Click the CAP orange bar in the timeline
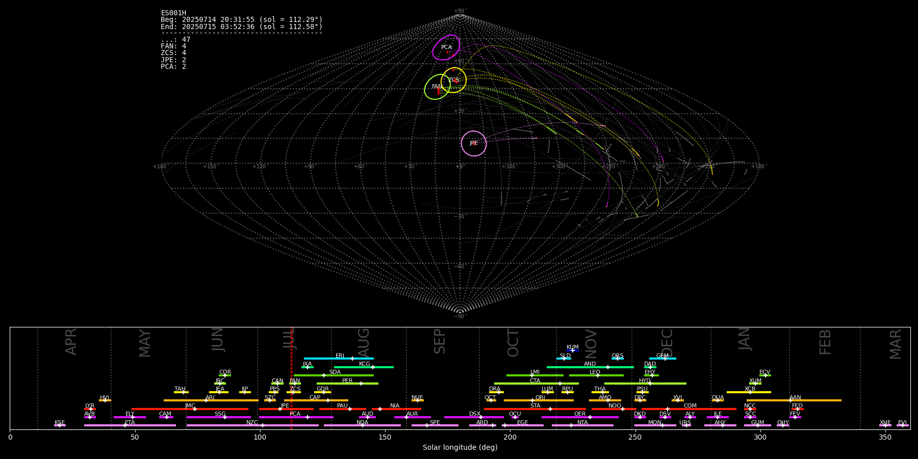Image resolution: width=918 pixels, height=459 pixels. click(316, 400)
